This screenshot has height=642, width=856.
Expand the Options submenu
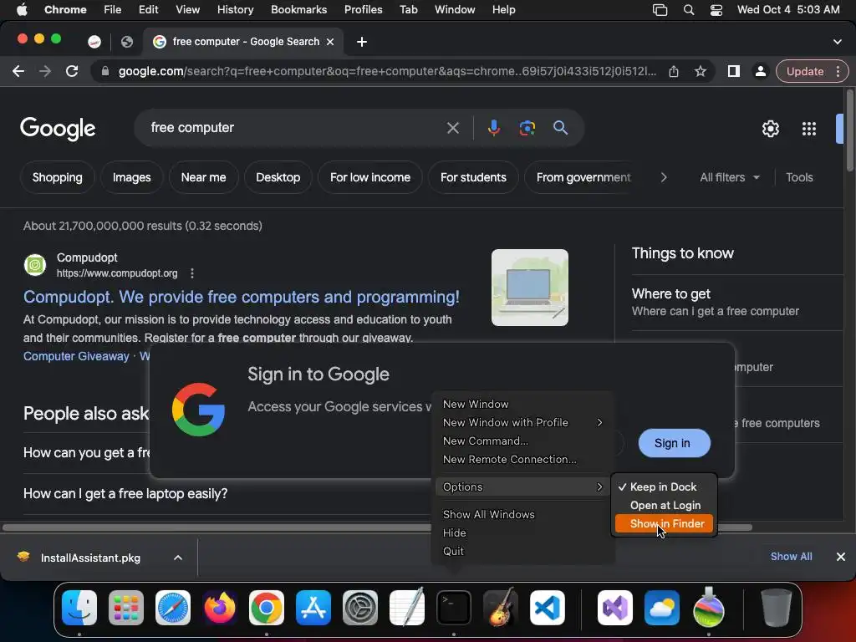click(522, 487)
